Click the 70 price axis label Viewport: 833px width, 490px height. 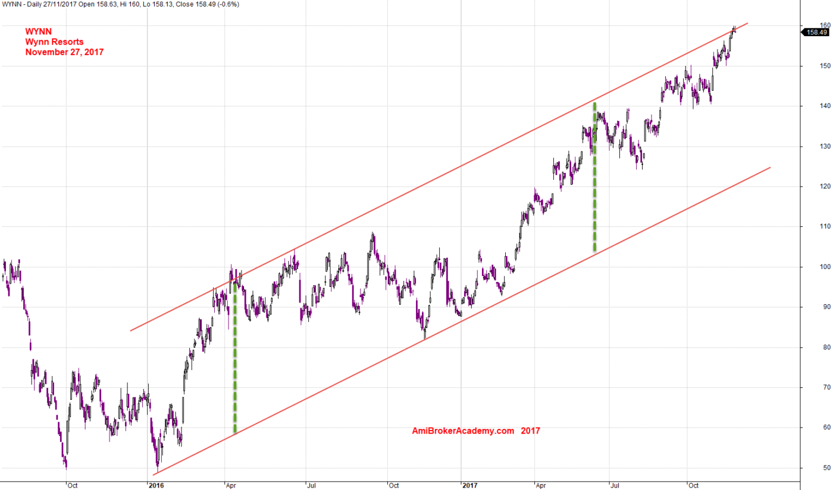click(x=826, y=387)
